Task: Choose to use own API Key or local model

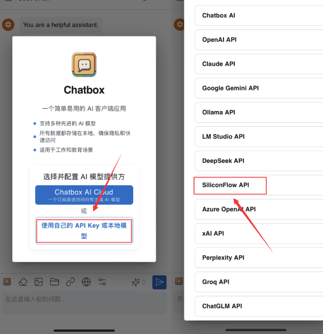Action: click(84, 231)
